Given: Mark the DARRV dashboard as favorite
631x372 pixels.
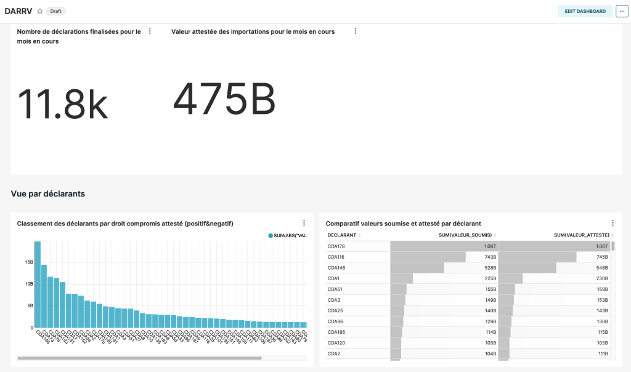Looking at the screenshot, I should coord(40,11).
